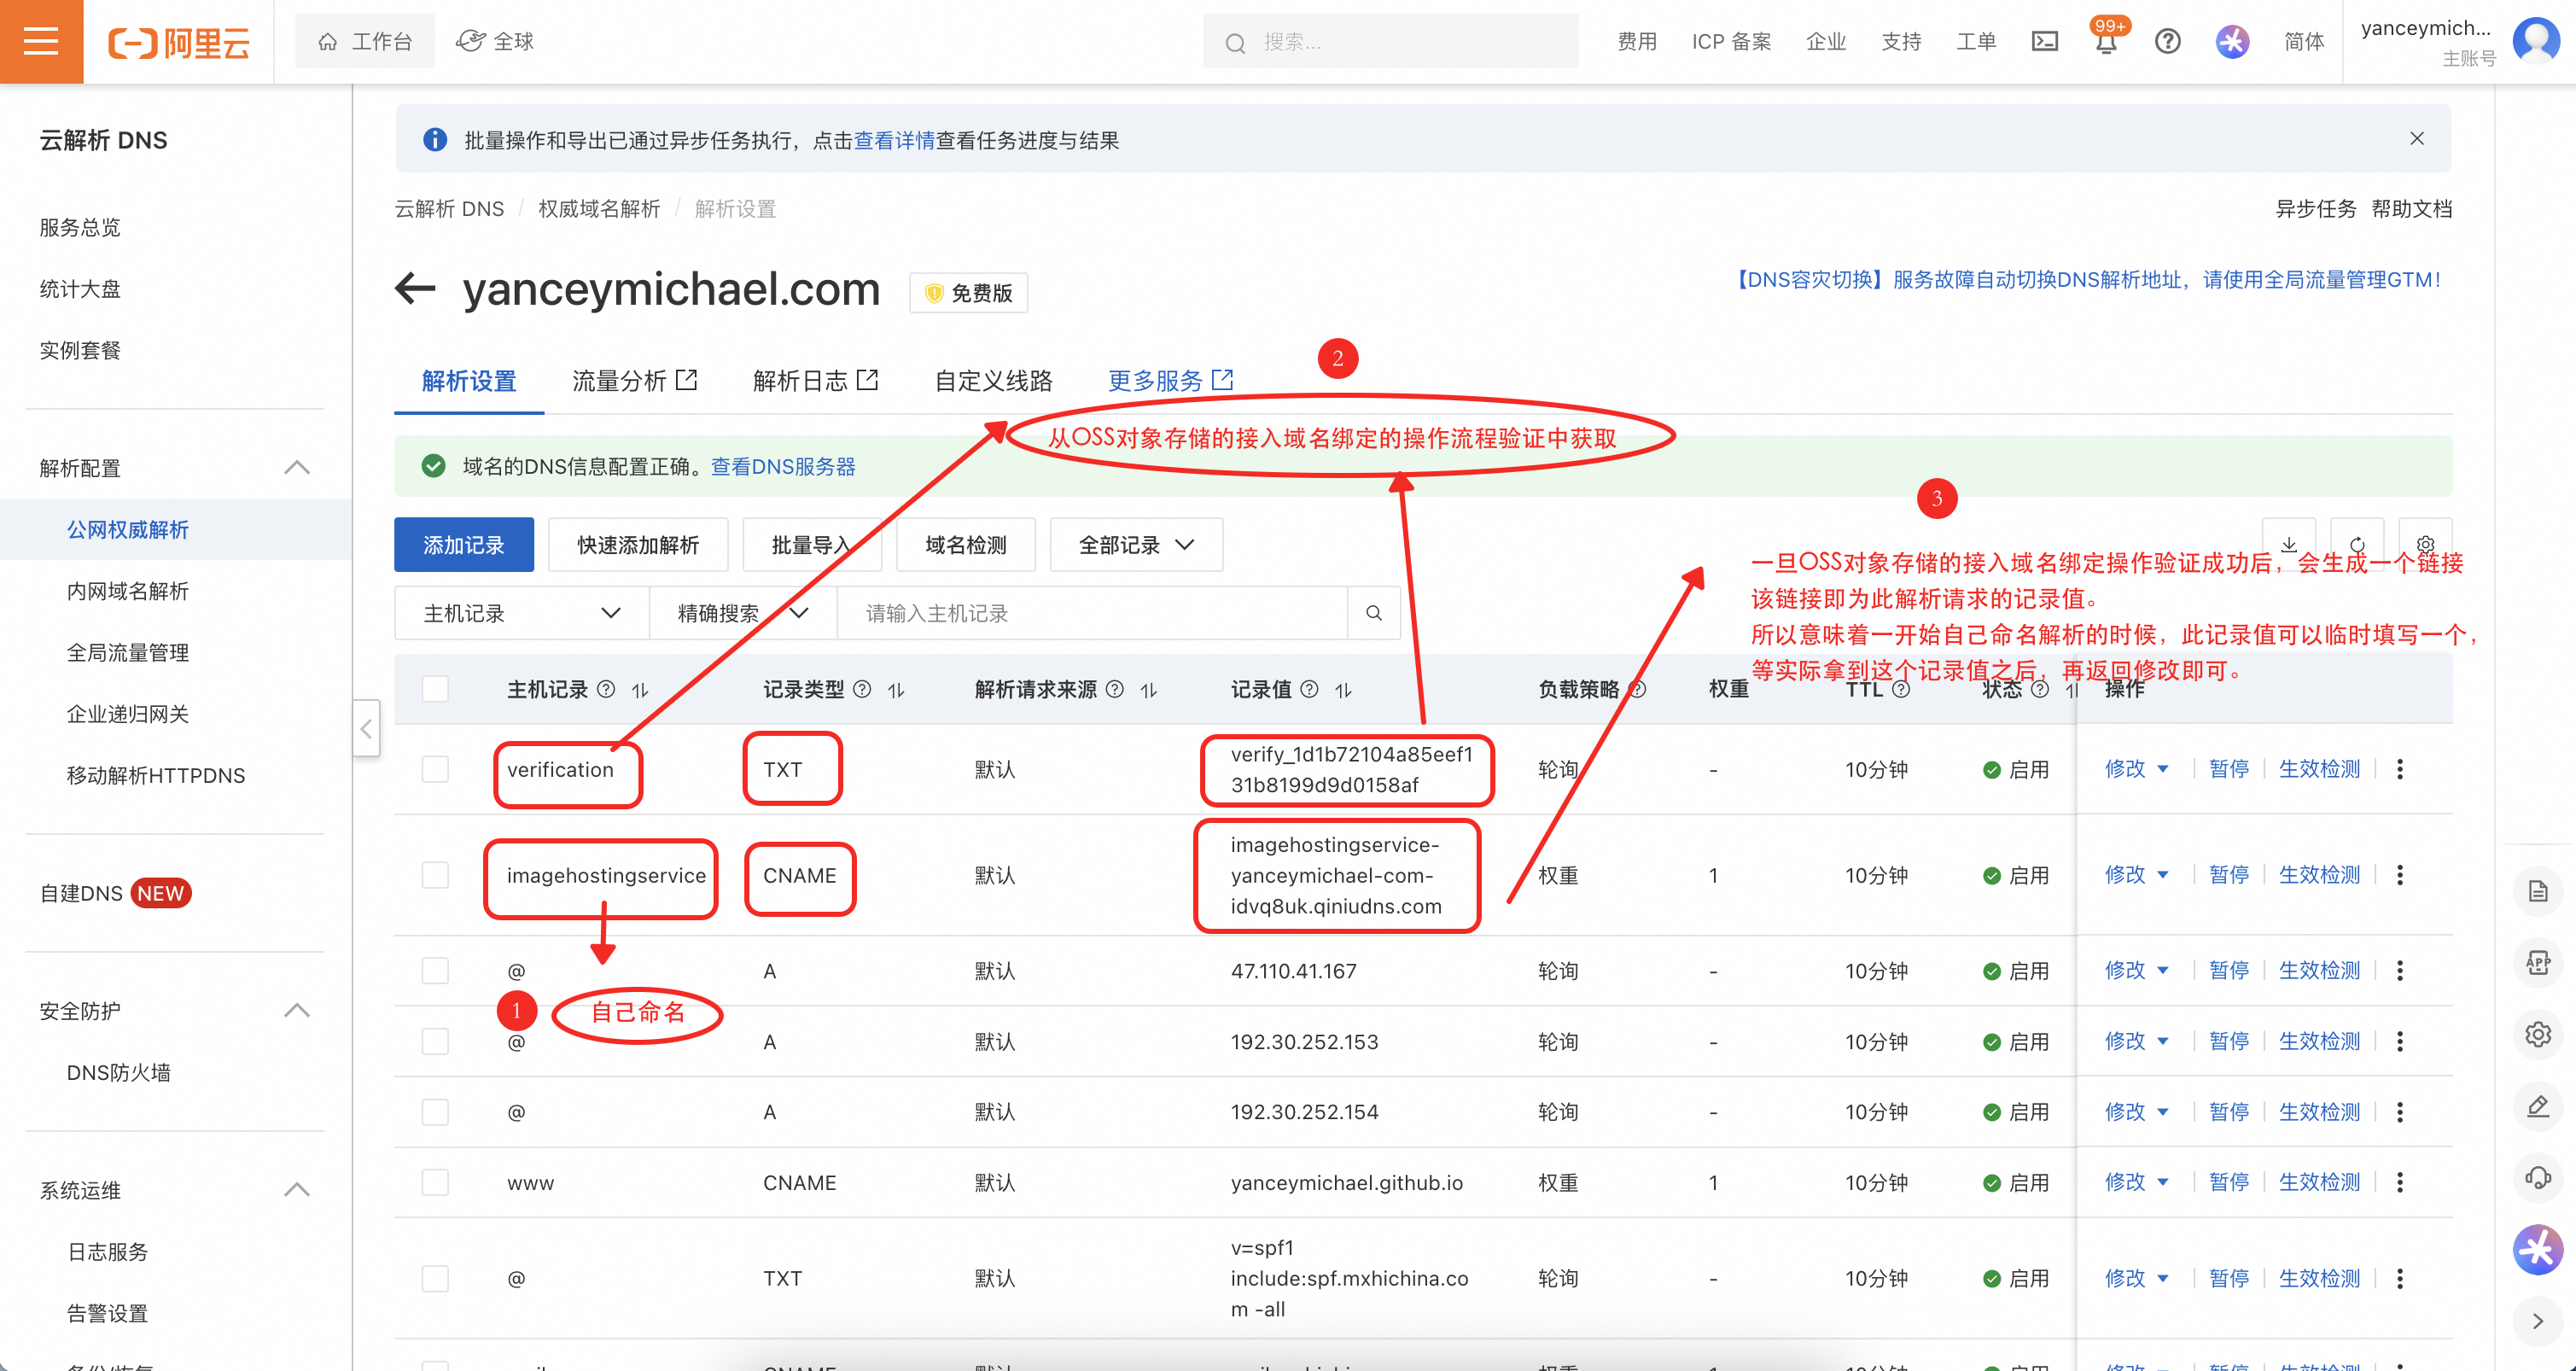
Task: Toggle the select-all records checkbox
Action: (x=435, y=689)
